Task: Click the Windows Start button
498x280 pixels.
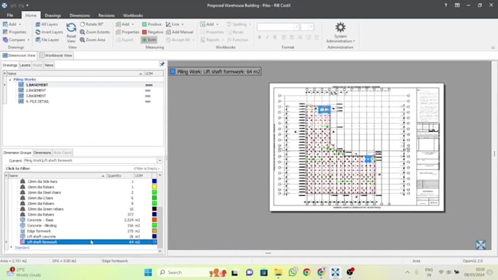Action: [148, 272]
